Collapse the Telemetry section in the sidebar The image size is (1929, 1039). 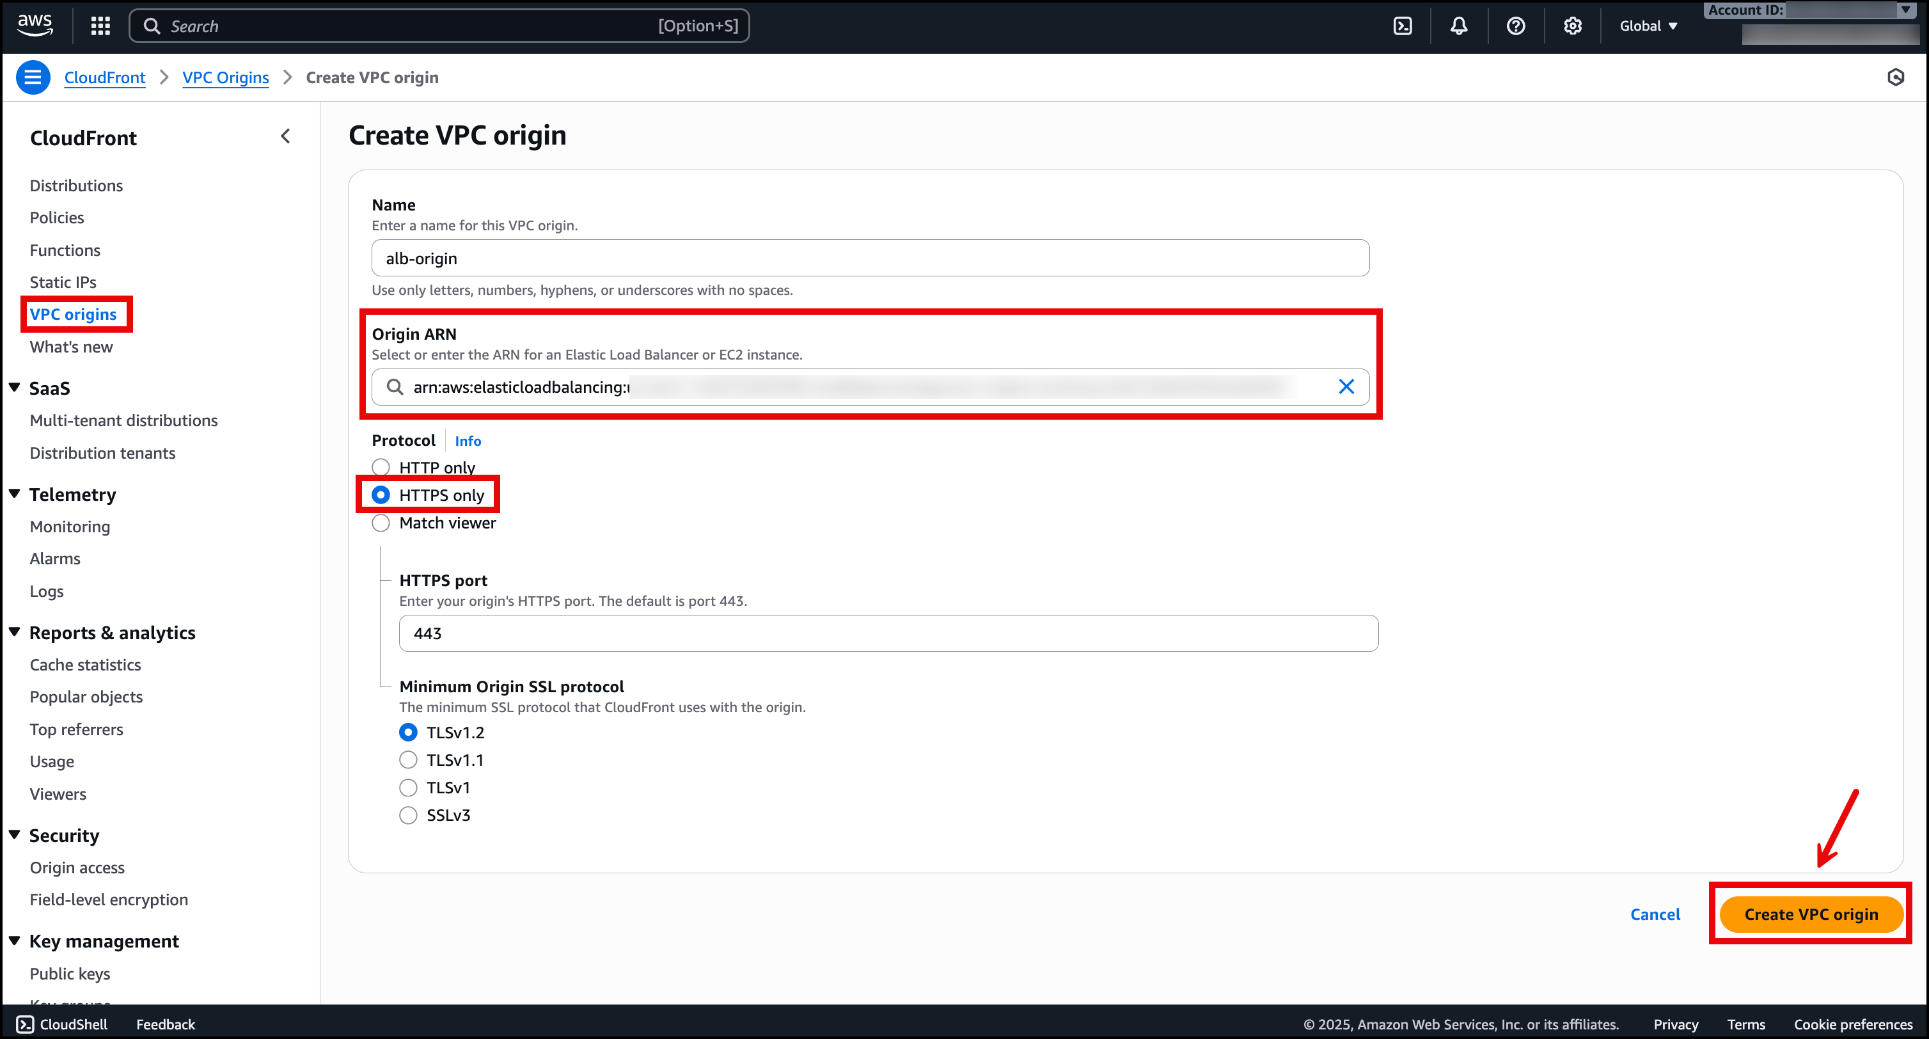pos(14,494)
